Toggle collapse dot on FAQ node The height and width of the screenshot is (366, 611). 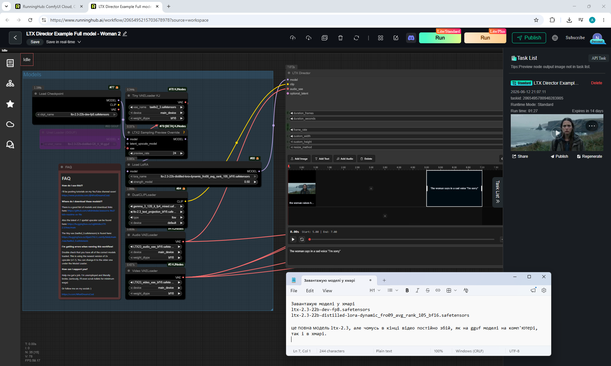[62, 167]
